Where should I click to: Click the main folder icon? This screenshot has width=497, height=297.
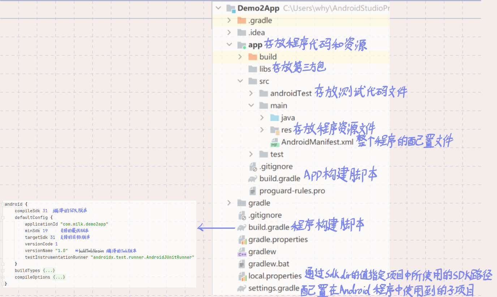tap(264, 106)
